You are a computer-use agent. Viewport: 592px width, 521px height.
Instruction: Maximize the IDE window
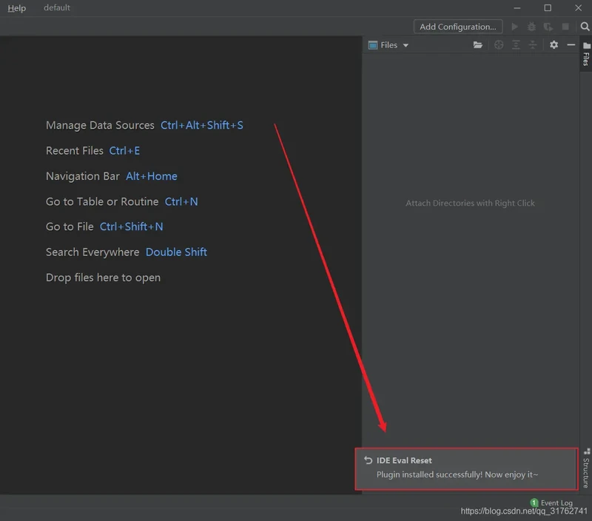(548, 8)
